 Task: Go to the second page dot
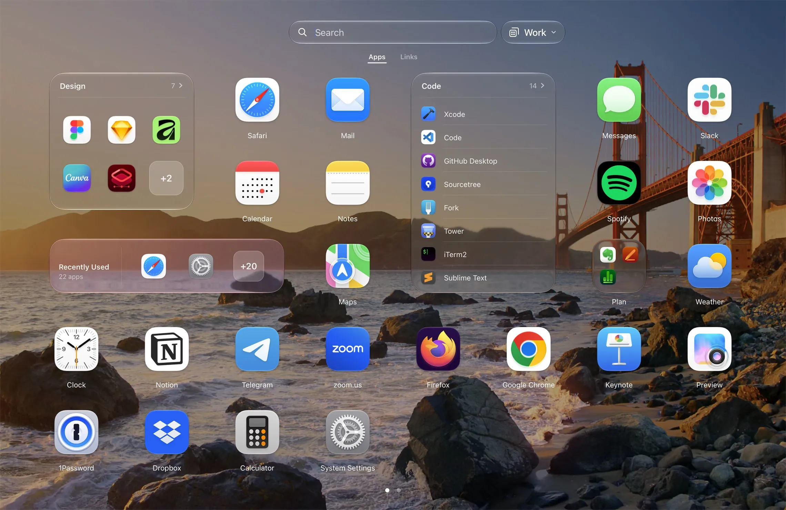click(x=399, y=490)
